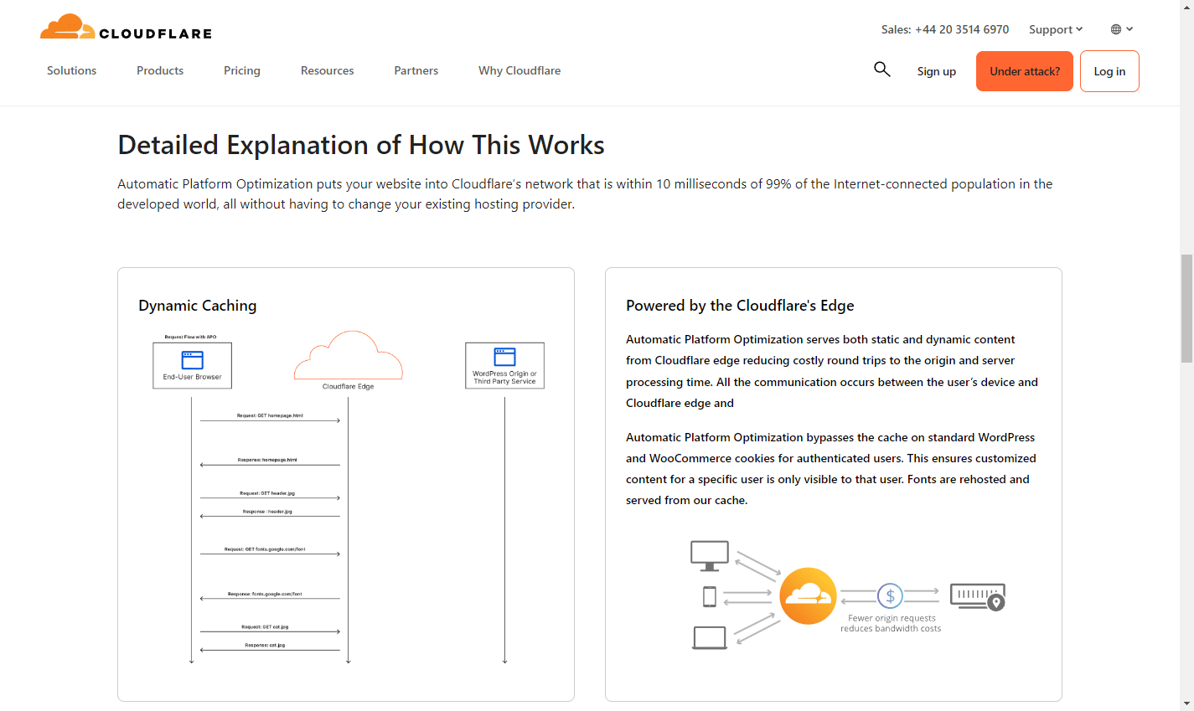Screen dimensions: 1194x711
Task: Click the smartphone icon in the edge diagram
Action: (x=709, y=595)
